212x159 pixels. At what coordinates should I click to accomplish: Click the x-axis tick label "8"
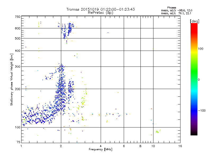coord(140,146)
